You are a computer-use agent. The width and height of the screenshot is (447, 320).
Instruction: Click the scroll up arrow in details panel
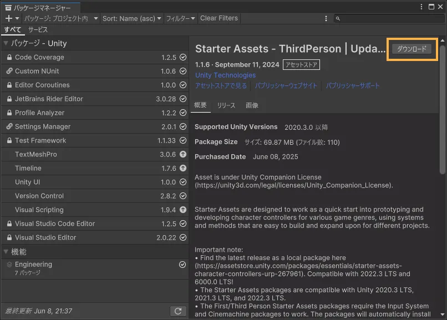click(443, 40)
